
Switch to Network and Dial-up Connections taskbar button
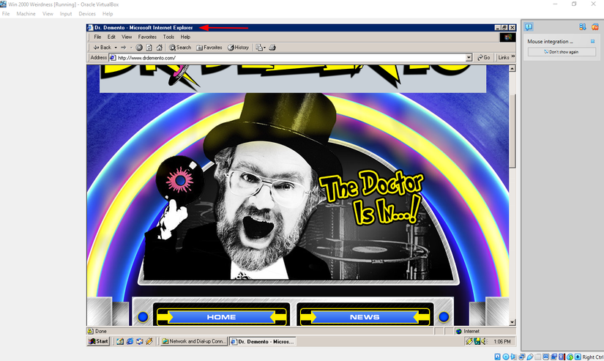[194, 341]
